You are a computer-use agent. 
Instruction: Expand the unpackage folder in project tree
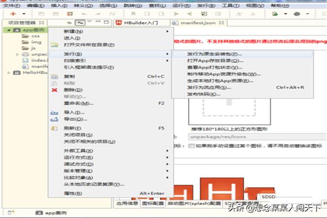tap(18, 55)
